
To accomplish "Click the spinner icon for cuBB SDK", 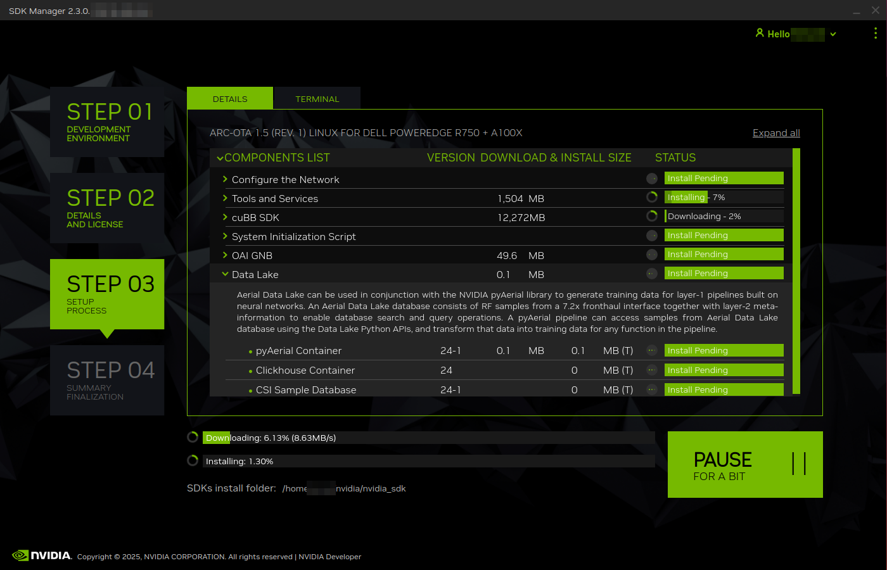I will point(652,216).
